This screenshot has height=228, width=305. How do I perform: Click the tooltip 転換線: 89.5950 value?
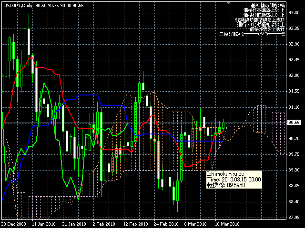coord(226,185)
